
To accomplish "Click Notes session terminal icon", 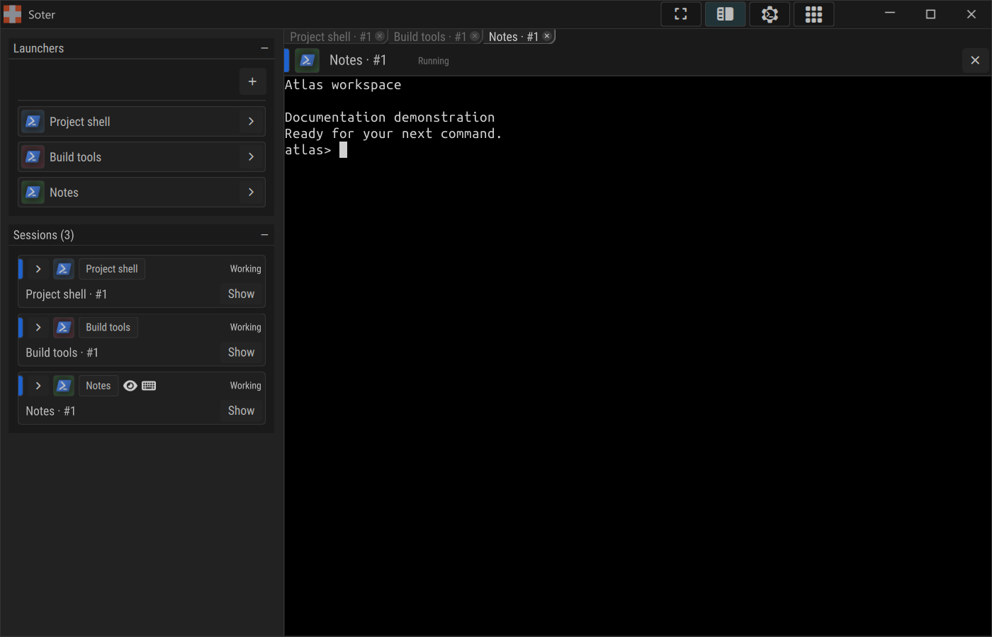I will [64, 386].
